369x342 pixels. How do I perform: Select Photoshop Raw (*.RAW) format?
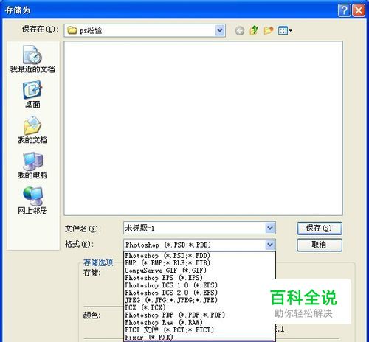[x=199, y=322]
